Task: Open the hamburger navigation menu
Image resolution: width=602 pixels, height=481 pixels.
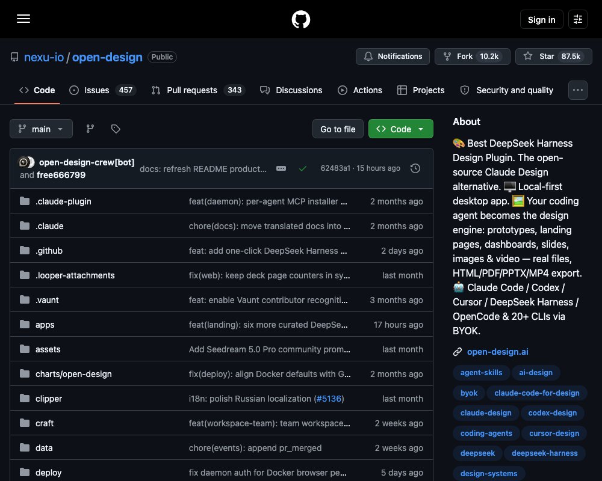Action: coord(23,19)
